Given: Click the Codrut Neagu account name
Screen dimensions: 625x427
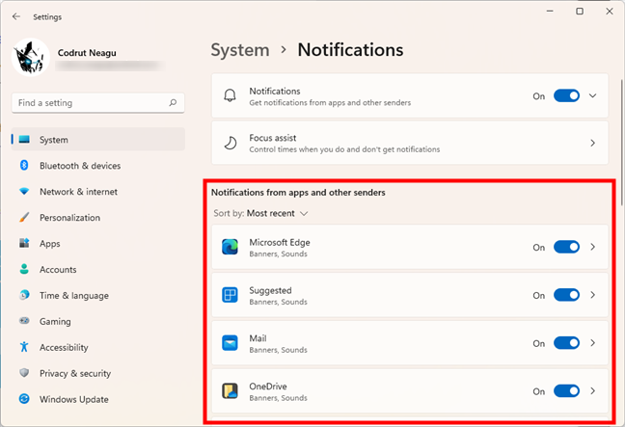Looking at the screenshot, I should click(x=87, y=53).
